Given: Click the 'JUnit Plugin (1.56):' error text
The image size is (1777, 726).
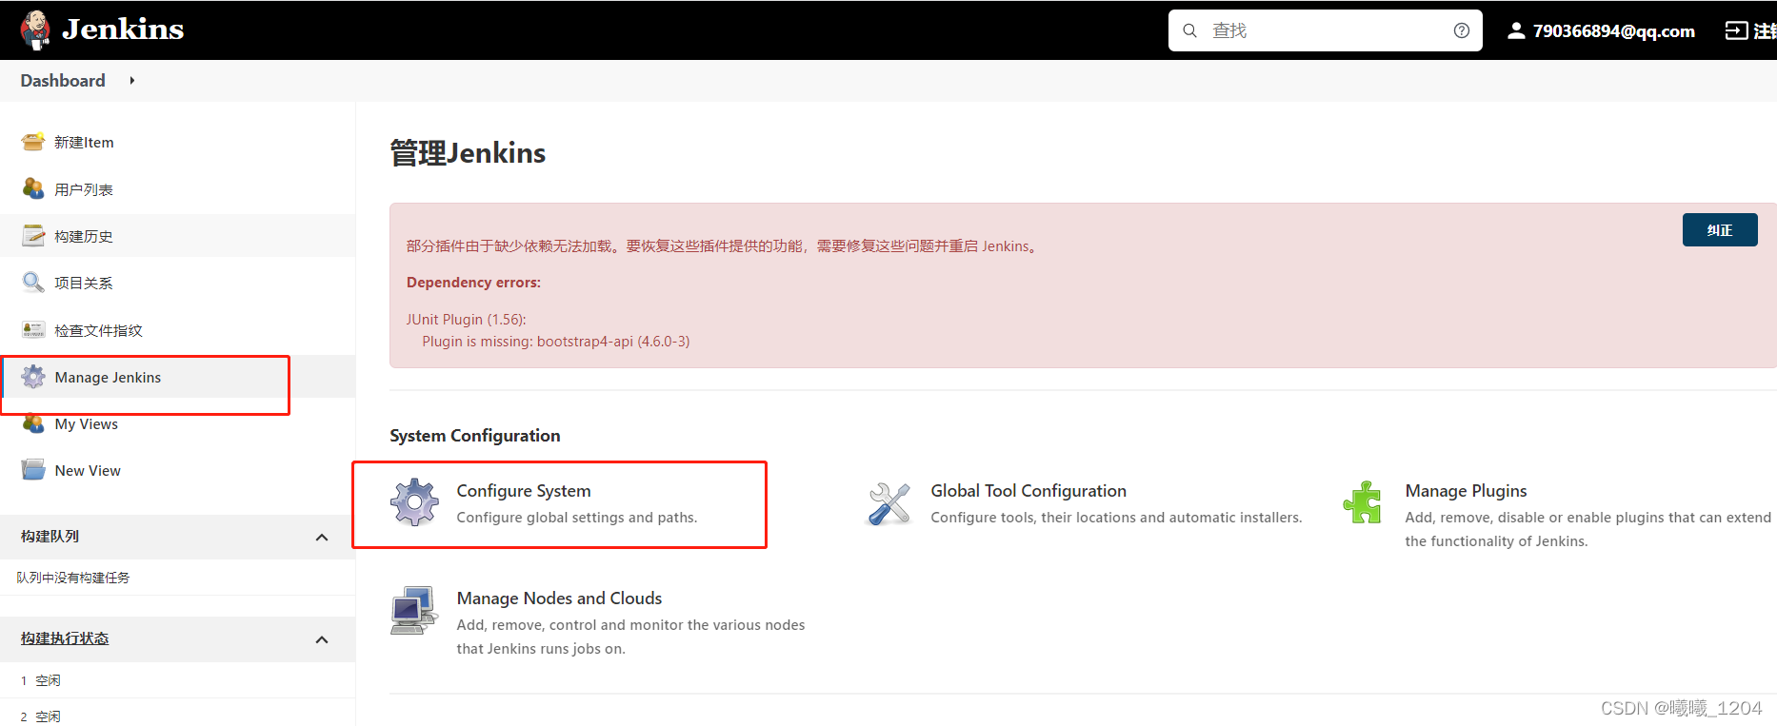Looking at the screenshot, I should 467,320.
